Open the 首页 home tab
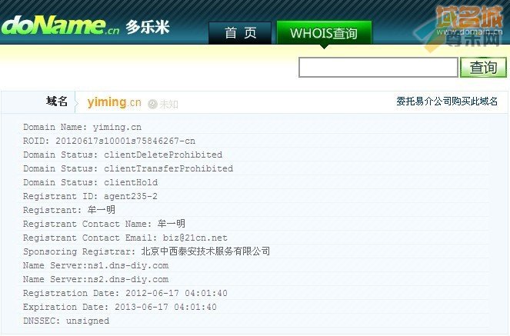The width and height of the screenshot is (510, 336). pos(240,33)
